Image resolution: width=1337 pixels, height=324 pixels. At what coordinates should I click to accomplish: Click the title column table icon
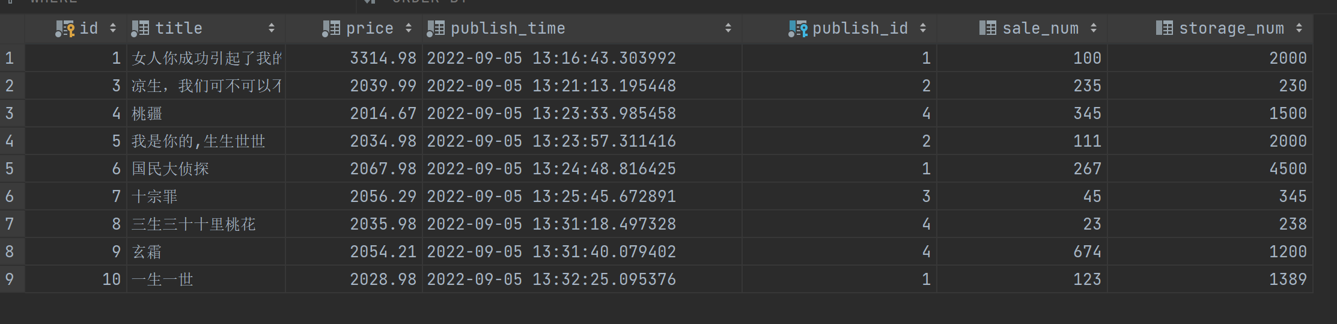coord(140,28)
